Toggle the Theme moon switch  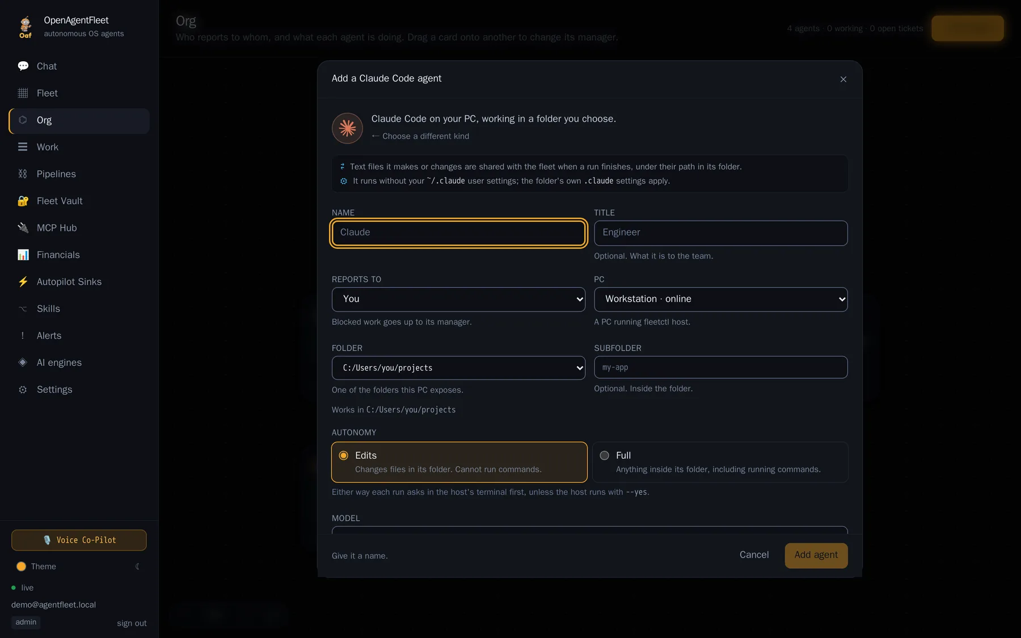137,567
